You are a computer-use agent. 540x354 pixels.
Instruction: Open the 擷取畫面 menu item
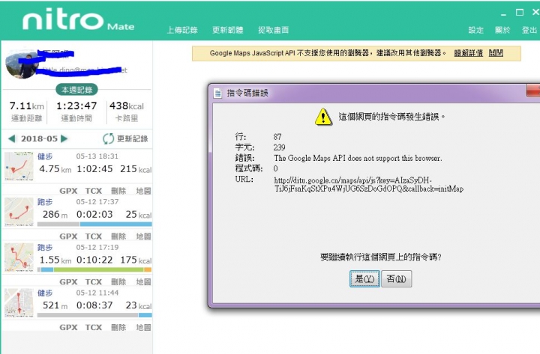click(x=274, y=30)
